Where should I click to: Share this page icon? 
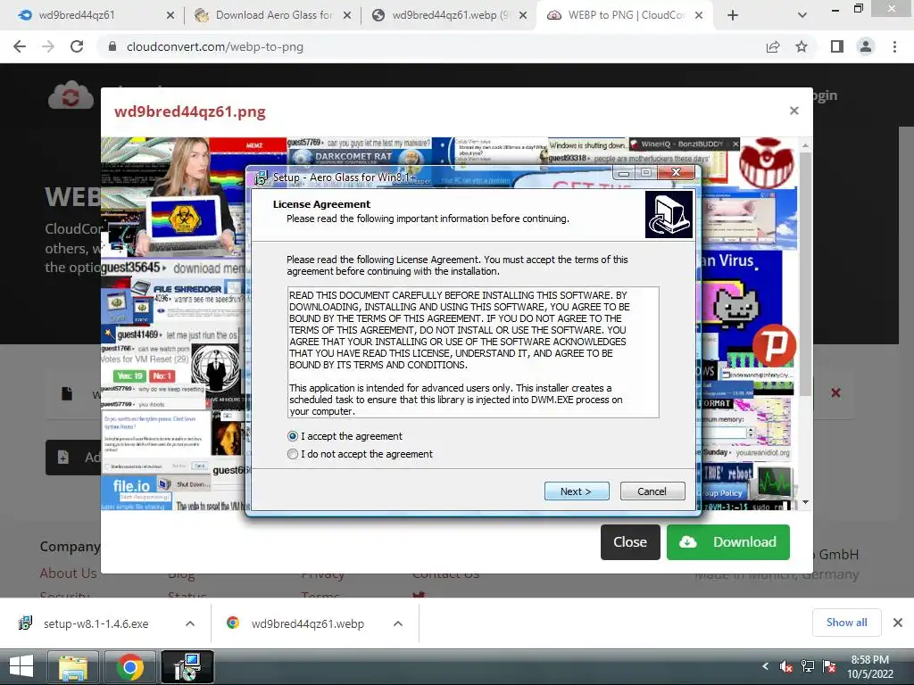[x=773, y=46]
